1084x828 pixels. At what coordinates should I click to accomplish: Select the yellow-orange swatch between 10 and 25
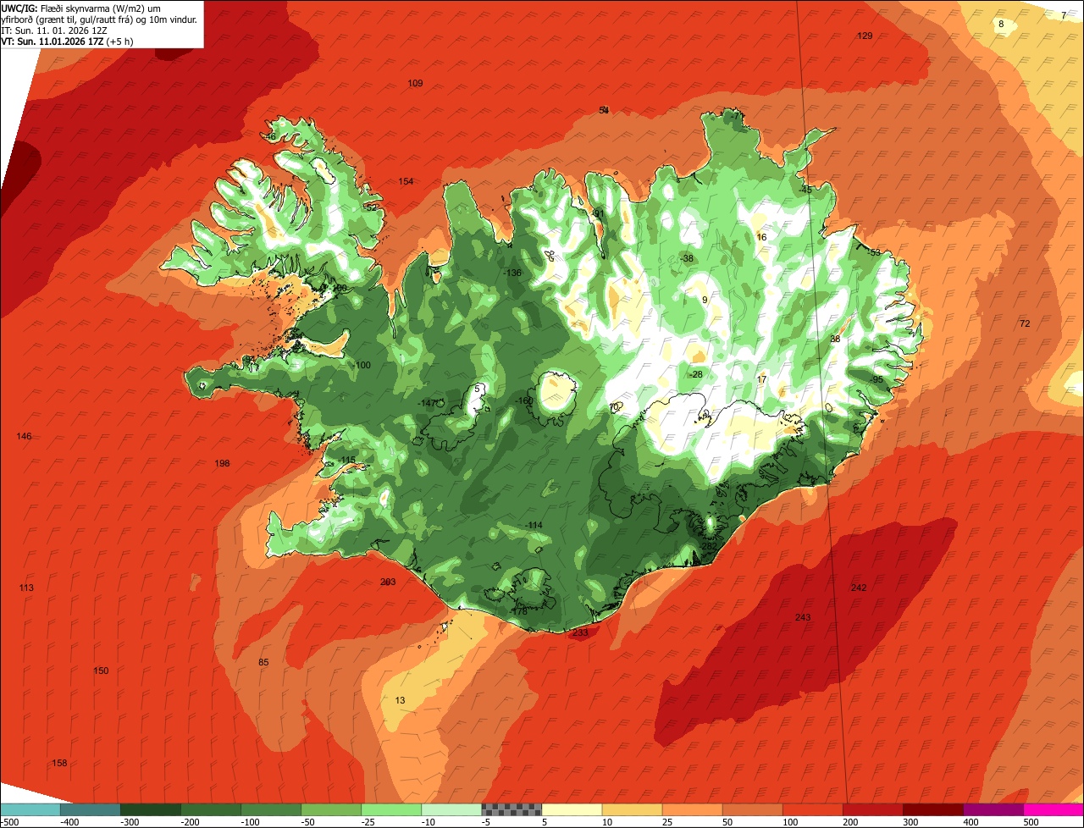pos(632,809)
